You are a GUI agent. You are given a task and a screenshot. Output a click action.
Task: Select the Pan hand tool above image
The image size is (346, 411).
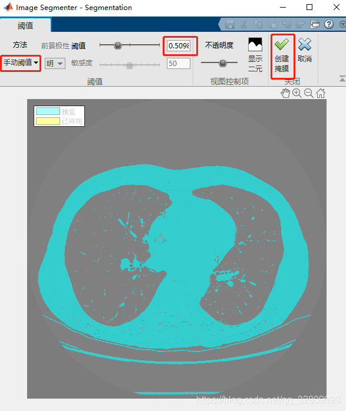[x=285, y=93]
